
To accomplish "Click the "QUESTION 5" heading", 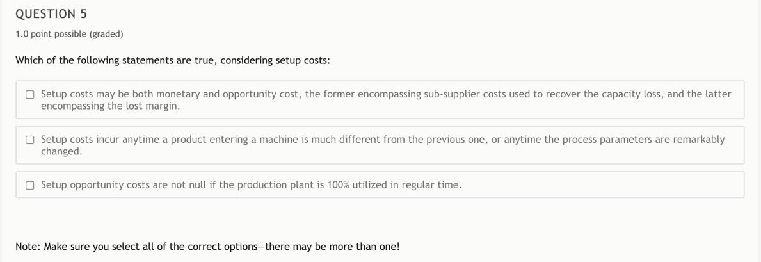I will 51,14.
